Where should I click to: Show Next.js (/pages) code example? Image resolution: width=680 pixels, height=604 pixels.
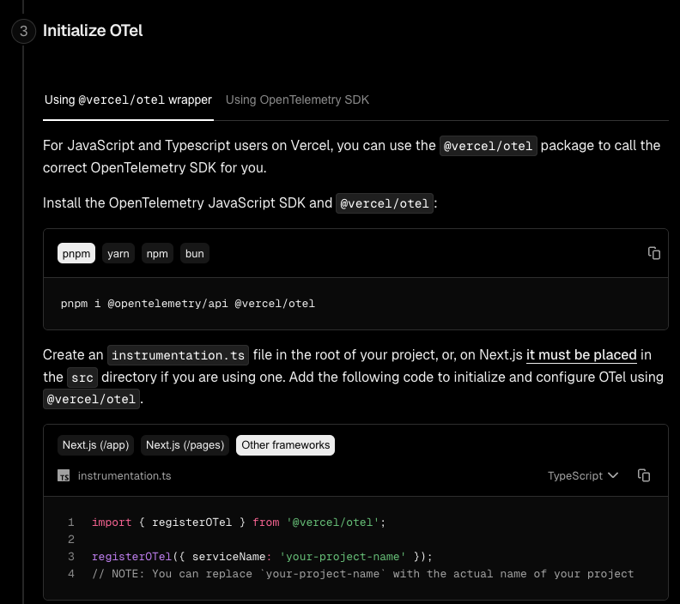(x=185, y=444)
